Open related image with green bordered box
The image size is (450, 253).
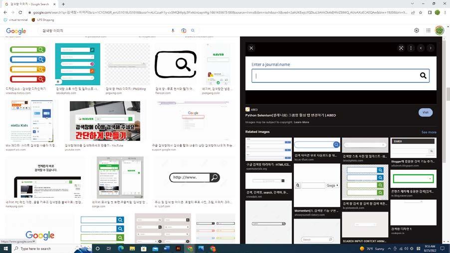tap(413, 179)
